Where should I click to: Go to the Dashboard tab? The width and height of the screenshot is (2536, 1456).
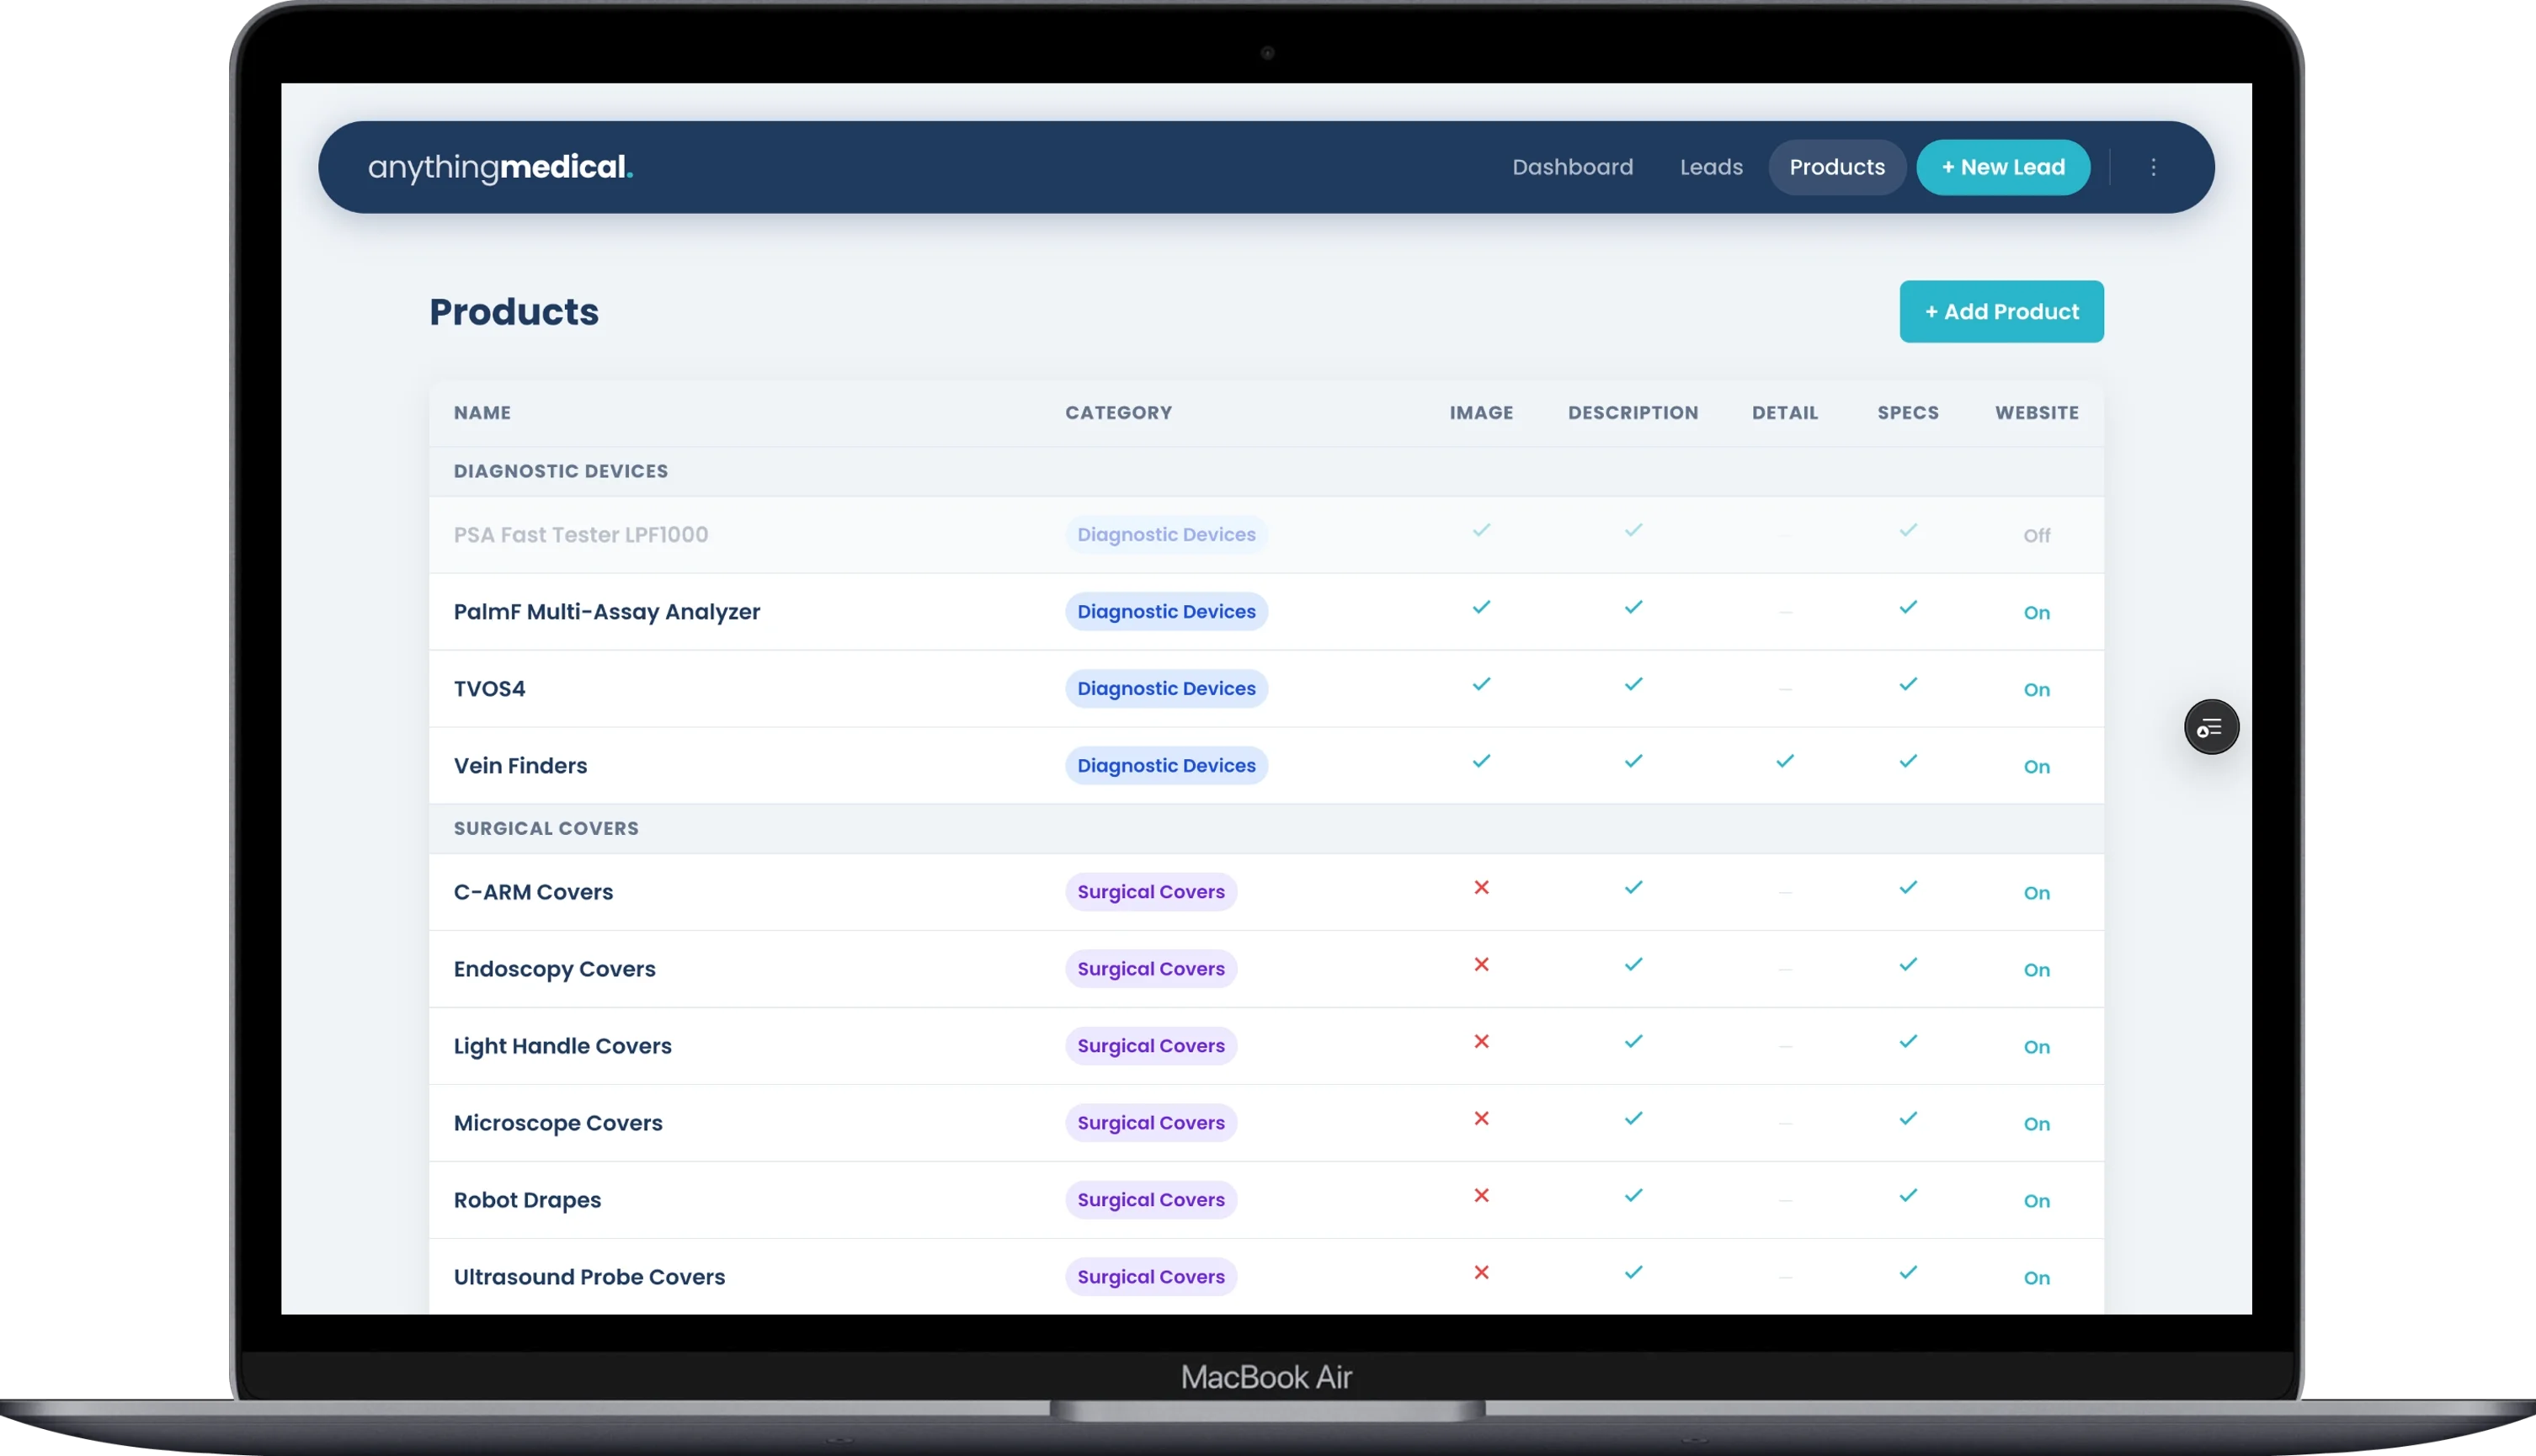pyautogui.click(x=1573, y=167)
